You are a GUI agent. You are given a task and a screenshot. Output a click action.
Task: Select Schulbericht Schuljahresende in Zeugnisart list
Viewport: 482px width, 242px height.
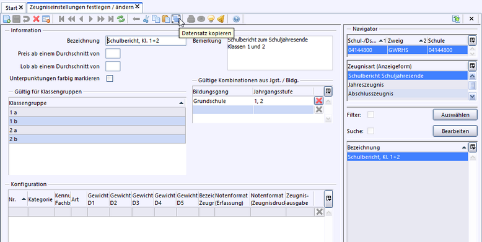tap(407, 76)
